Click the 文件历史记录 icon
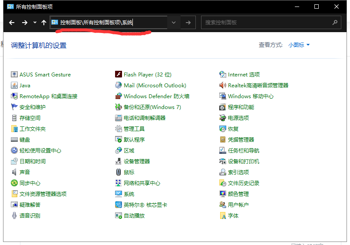Image resolution: width=350 pixels, height=245 pixels. (x=223, y=183)
